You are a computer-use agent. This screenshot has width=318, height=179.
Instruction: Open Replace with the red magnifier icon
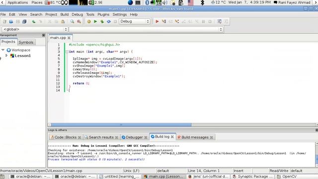tap(79, 21)
